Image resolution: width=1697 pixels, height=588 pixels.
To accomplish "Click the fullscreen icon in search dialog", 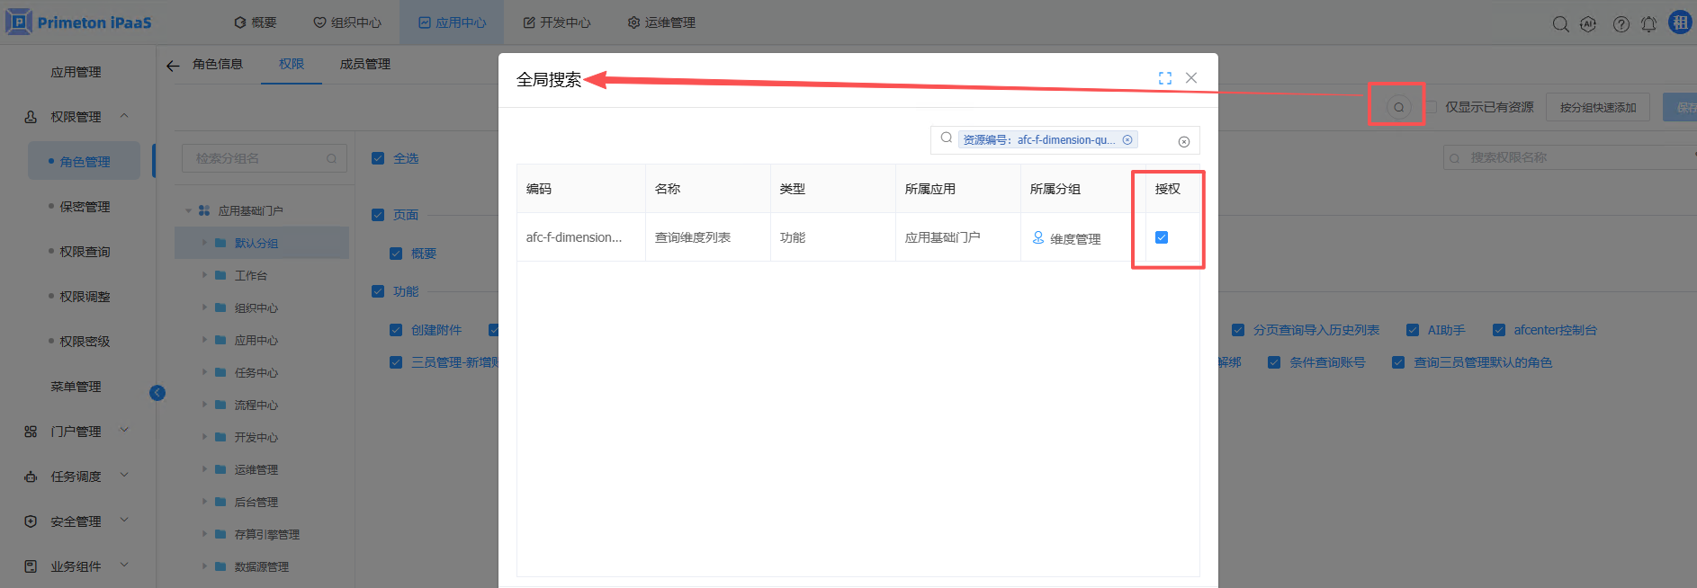I will tap(1164, 78).
